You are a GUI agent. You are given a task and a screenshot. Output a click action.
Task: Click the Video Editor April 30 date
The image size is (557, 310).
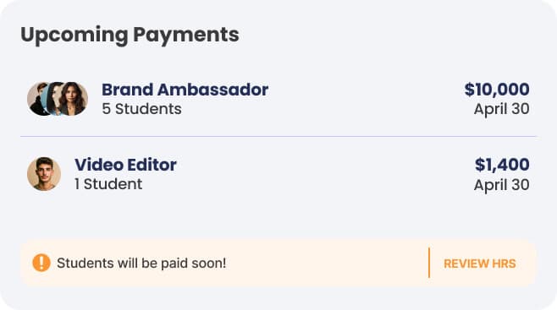click(502, 185)
